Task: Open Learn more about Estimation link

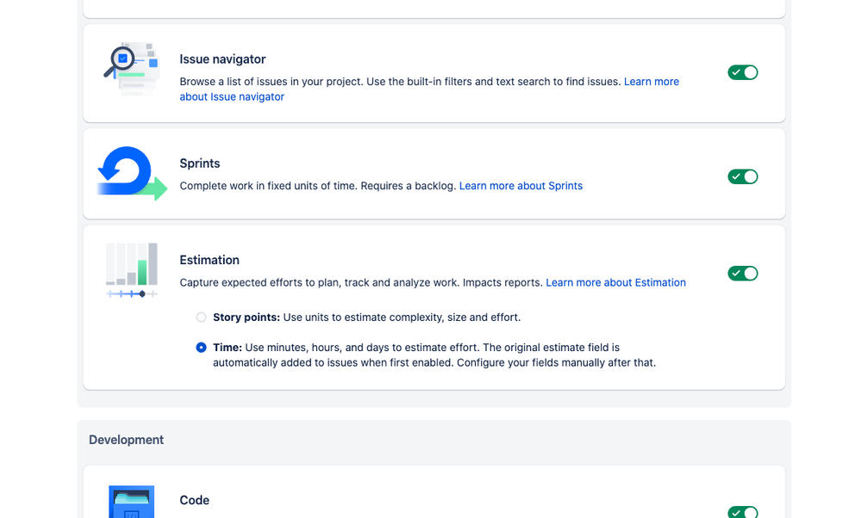Action: 615,283
